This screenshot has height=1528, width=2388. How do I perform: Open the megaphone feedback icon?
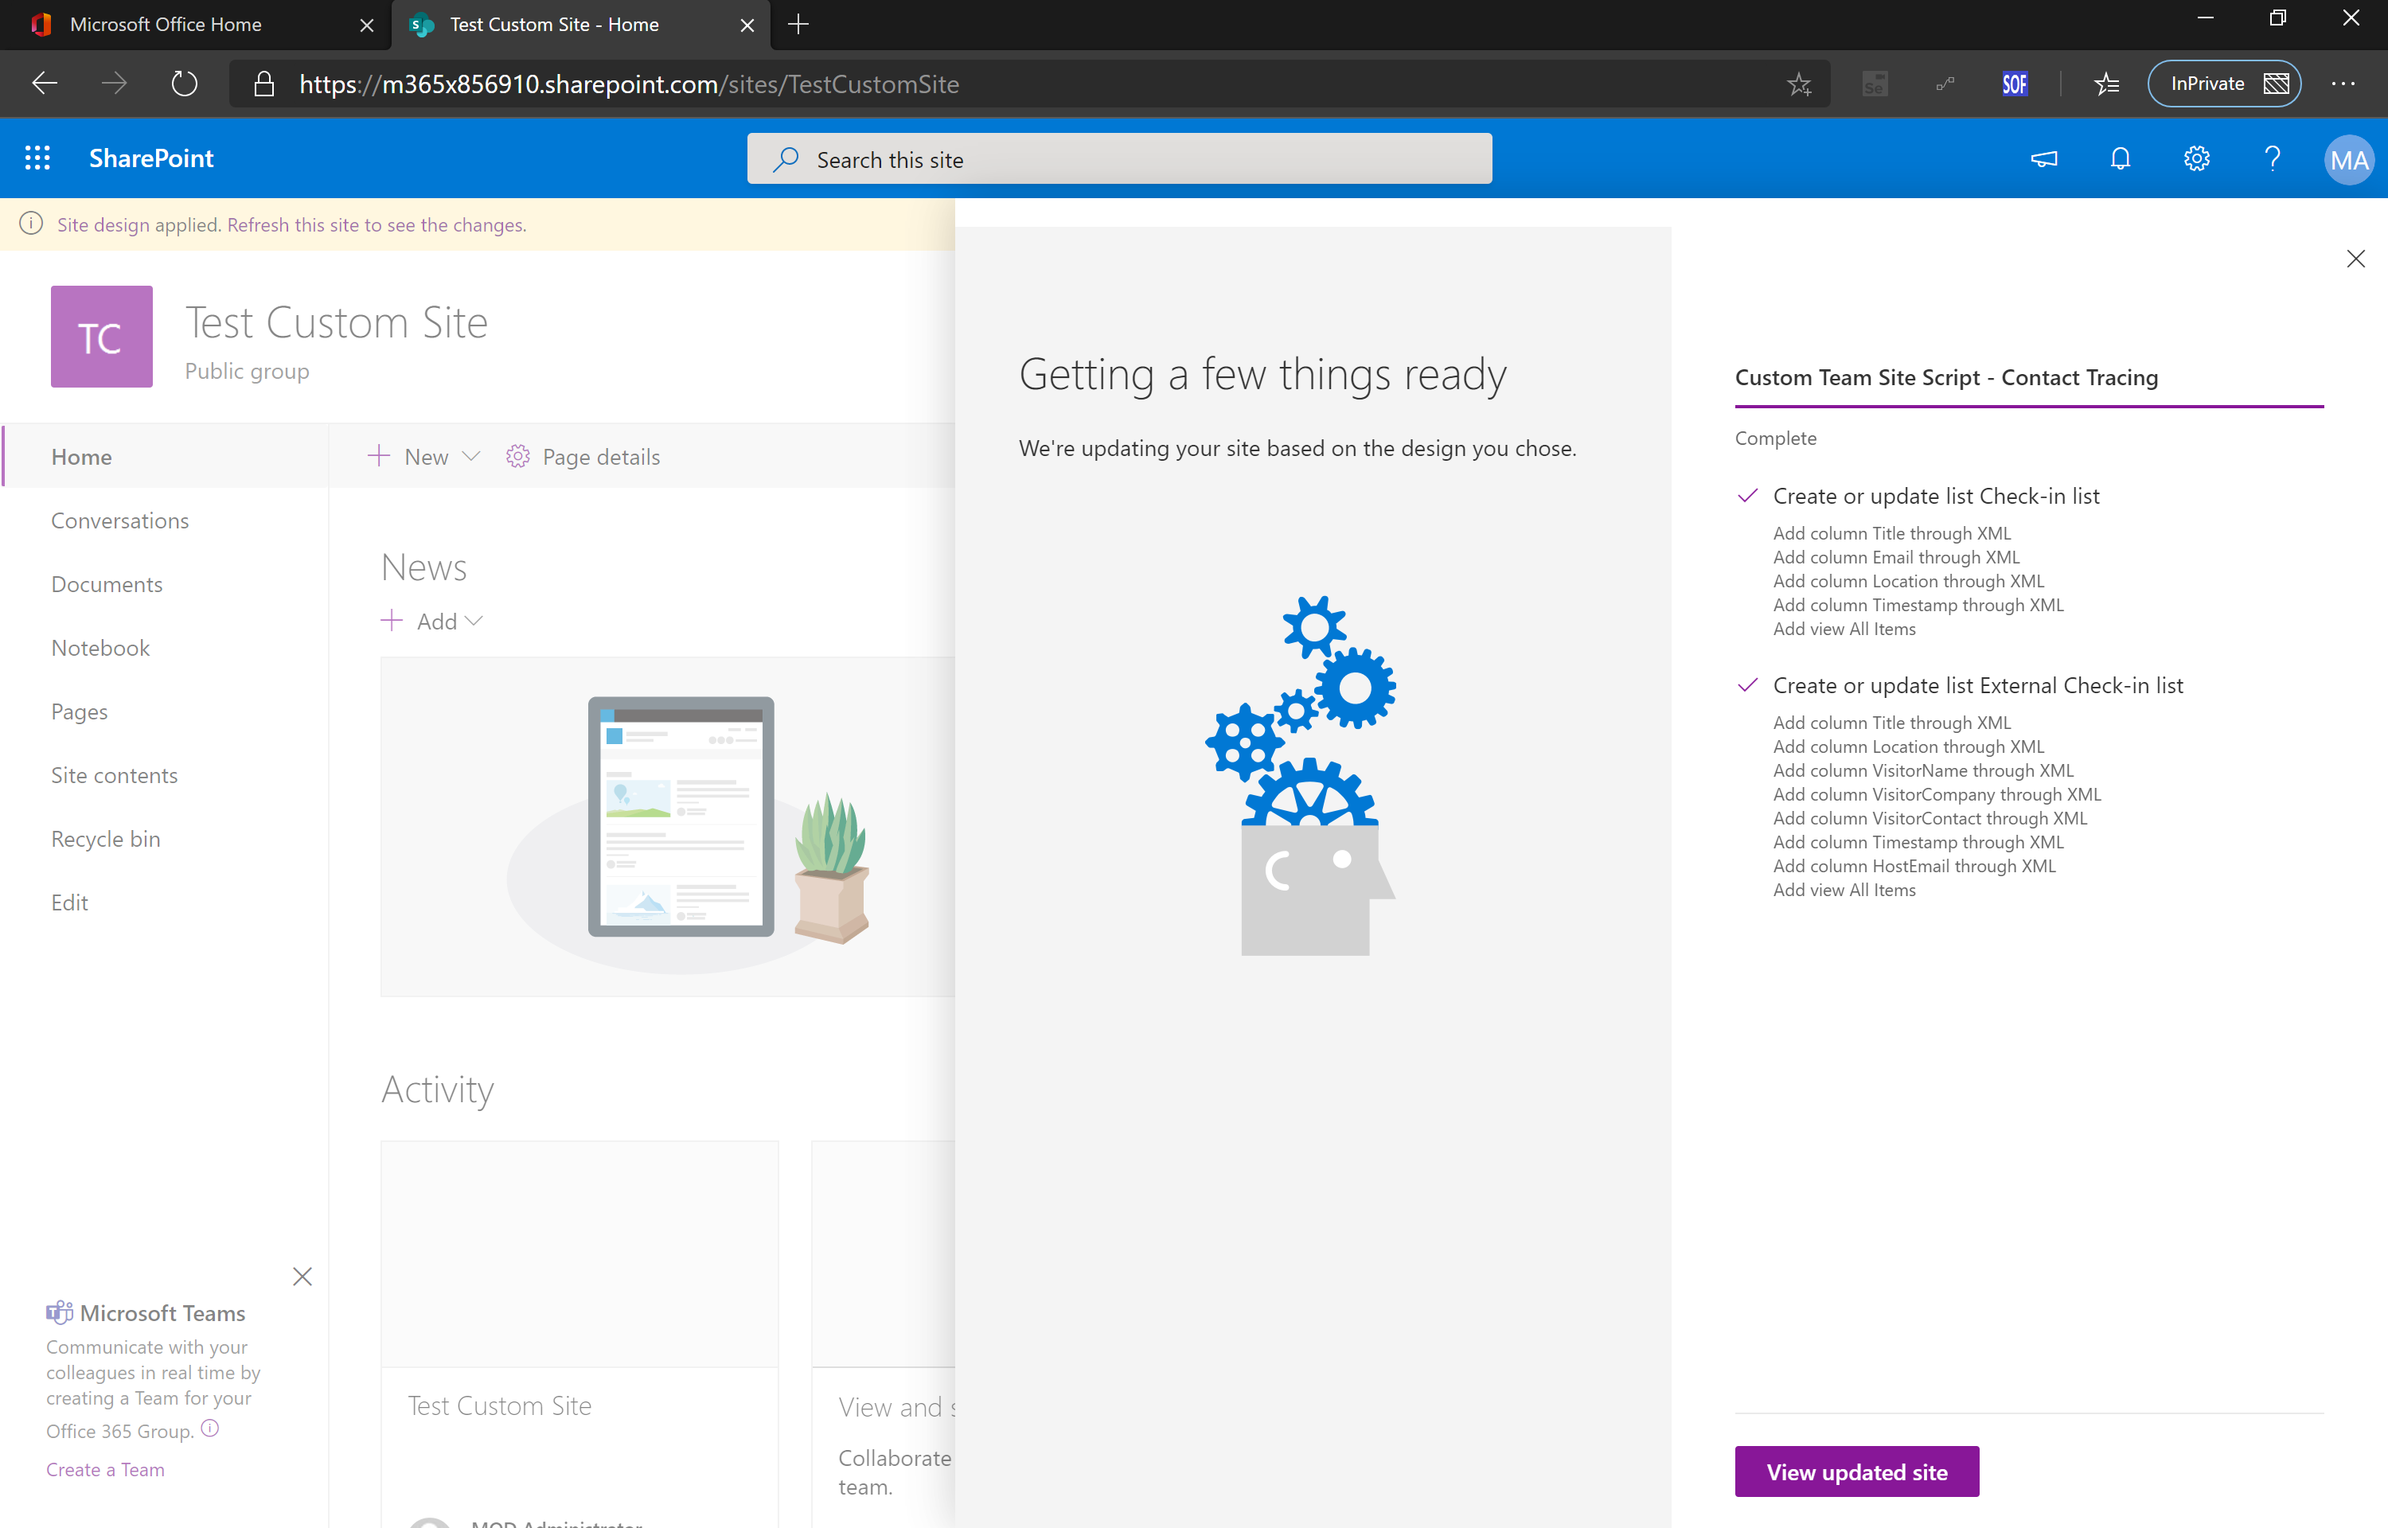click(2044, 158)
